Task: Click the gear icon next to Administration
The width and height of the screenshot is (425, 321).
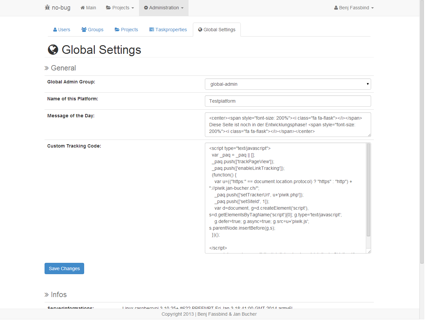Action: pyautogui.click(x=146, y=8)
